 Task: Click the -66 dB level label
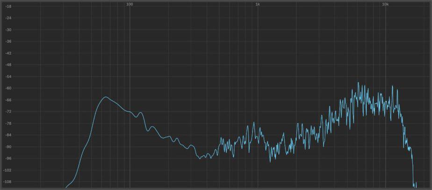(8, 100)
